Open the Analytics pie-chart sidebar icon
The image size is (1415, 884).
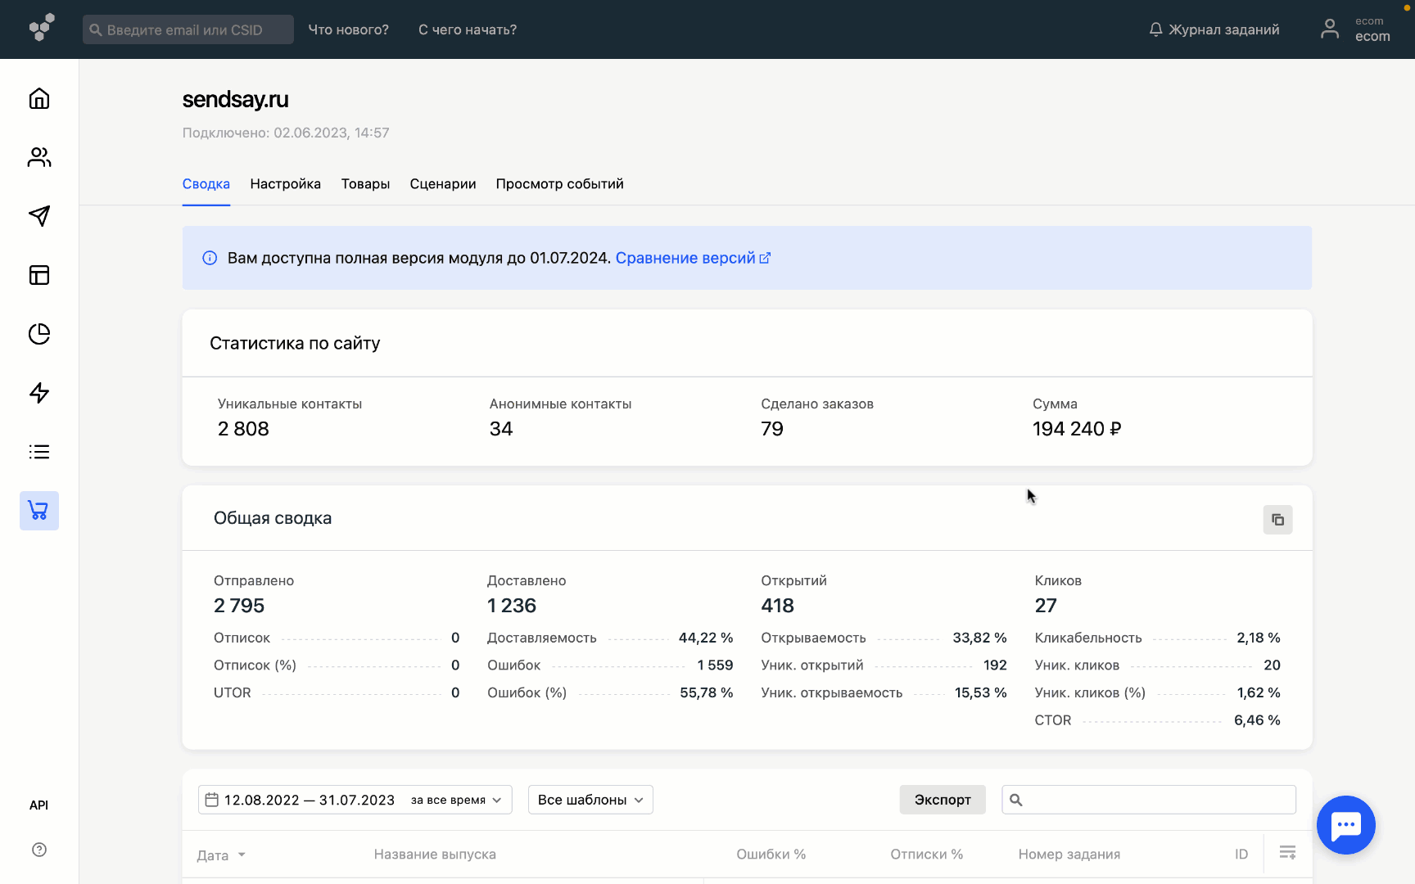point(39,334)
